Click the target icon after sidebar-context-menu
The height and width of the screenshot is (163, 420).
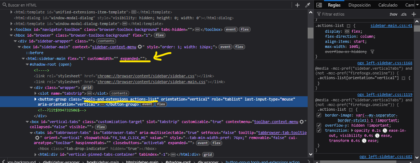[140, 47]
